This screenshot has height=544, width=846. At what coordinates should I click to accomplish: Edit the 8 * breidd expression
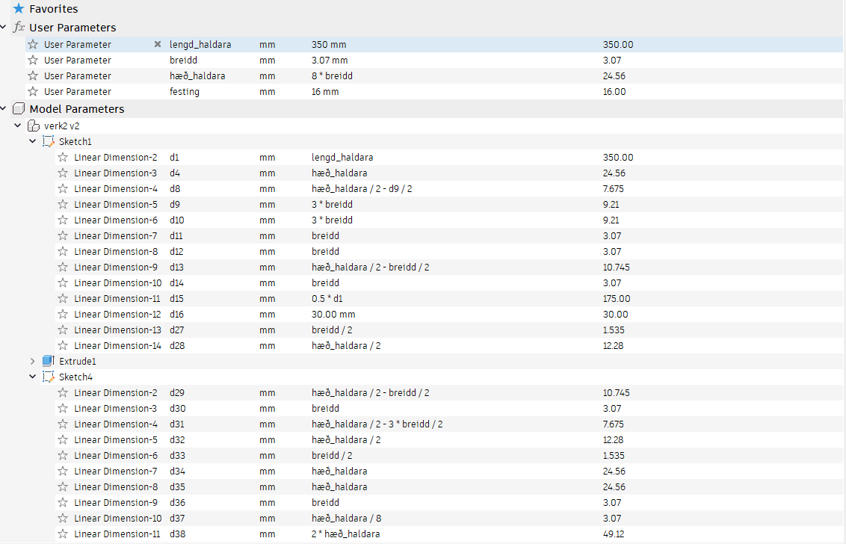tap(332, 75)
